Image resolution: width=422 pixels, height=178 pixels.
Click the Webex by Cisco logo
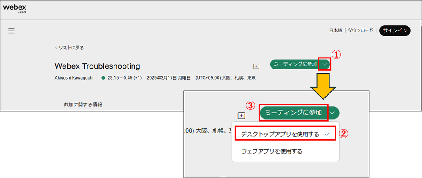(14, 8)
